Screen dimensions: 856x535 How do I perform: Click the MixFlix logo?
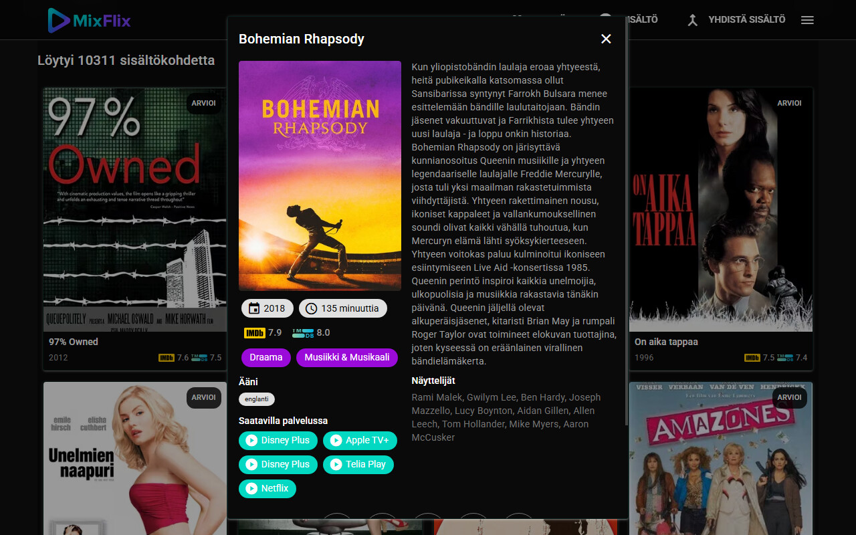(90, 20)
